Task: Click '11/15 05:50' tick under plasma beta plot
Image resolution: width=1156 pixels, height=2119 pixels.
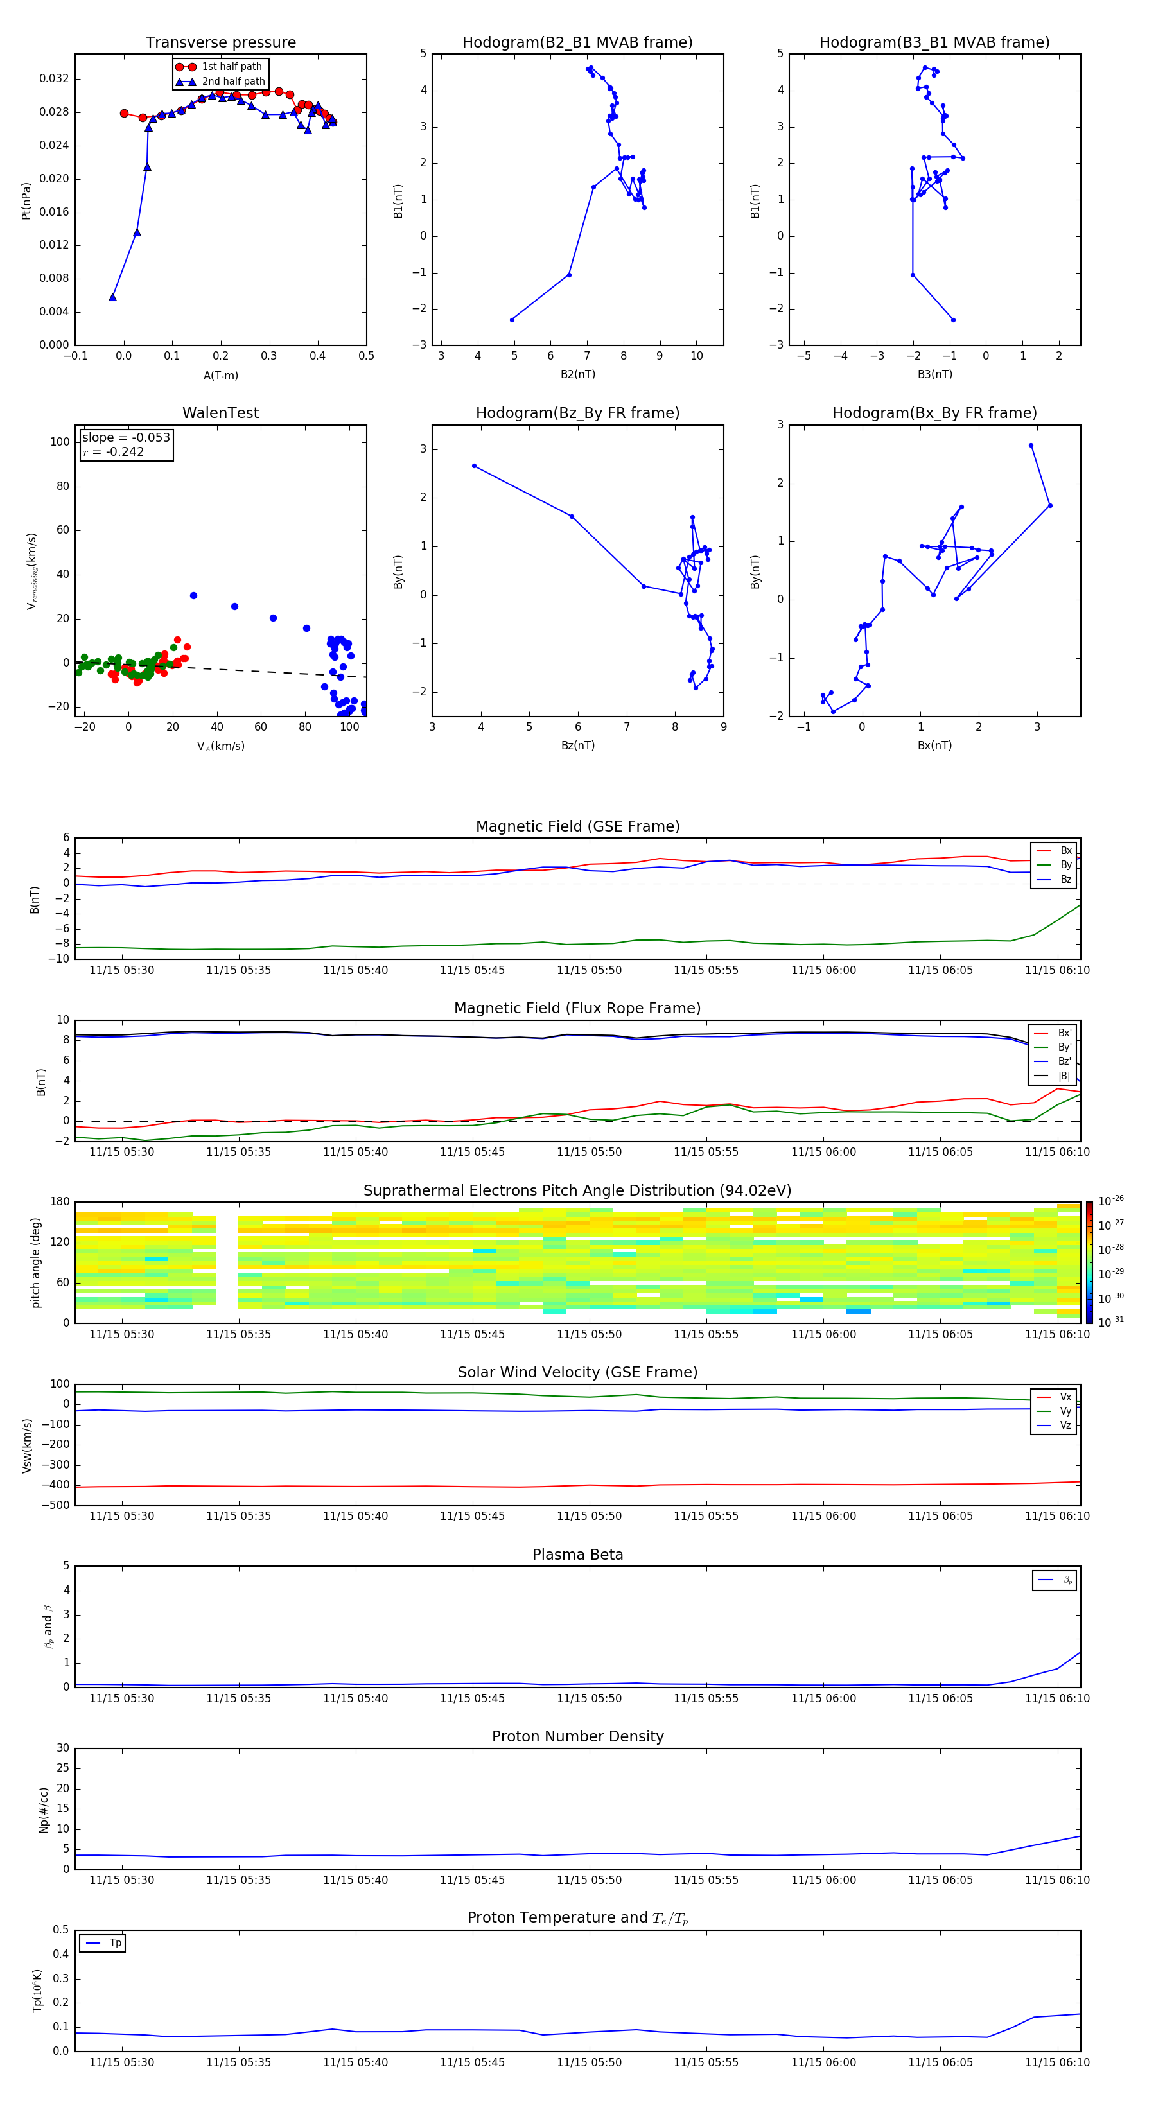Action: tap(589, 1698)
